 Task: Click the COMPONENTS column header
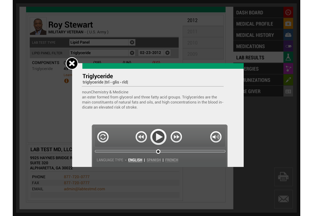pyautogui.click(x=45, y=63)
